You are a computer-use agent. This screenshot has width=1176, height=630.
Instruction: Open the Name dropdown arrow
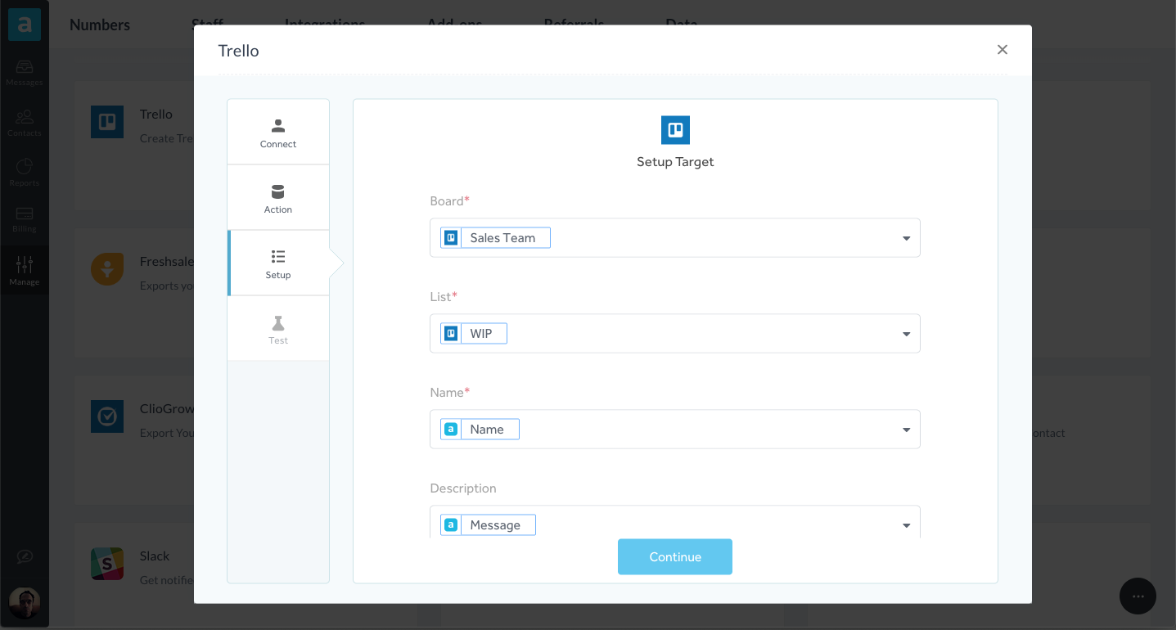tap(906, 430)
